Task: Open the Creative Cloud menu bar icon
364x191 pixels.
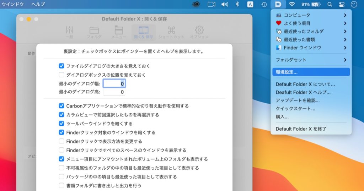Action: (x=196, y=4)
